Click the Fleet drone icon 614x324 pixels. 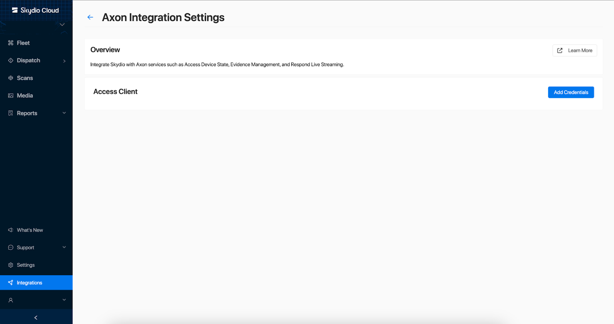[x=11, y=43]
